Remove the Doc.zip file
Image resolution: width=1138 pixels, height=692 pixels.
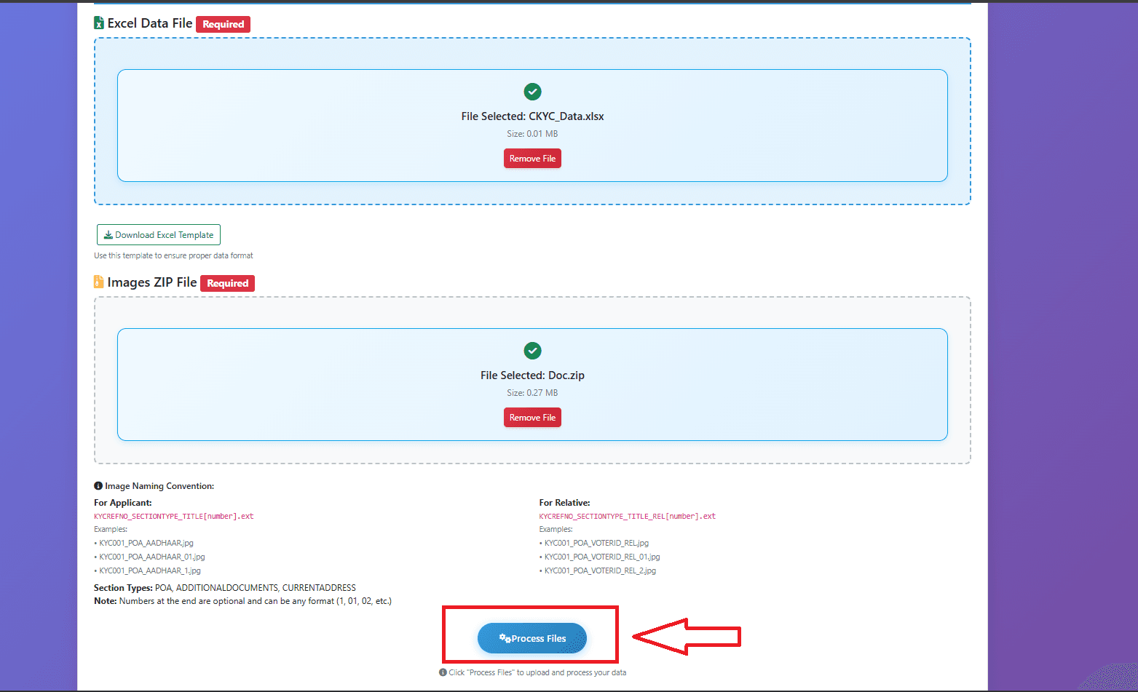(x=532, y=418)
